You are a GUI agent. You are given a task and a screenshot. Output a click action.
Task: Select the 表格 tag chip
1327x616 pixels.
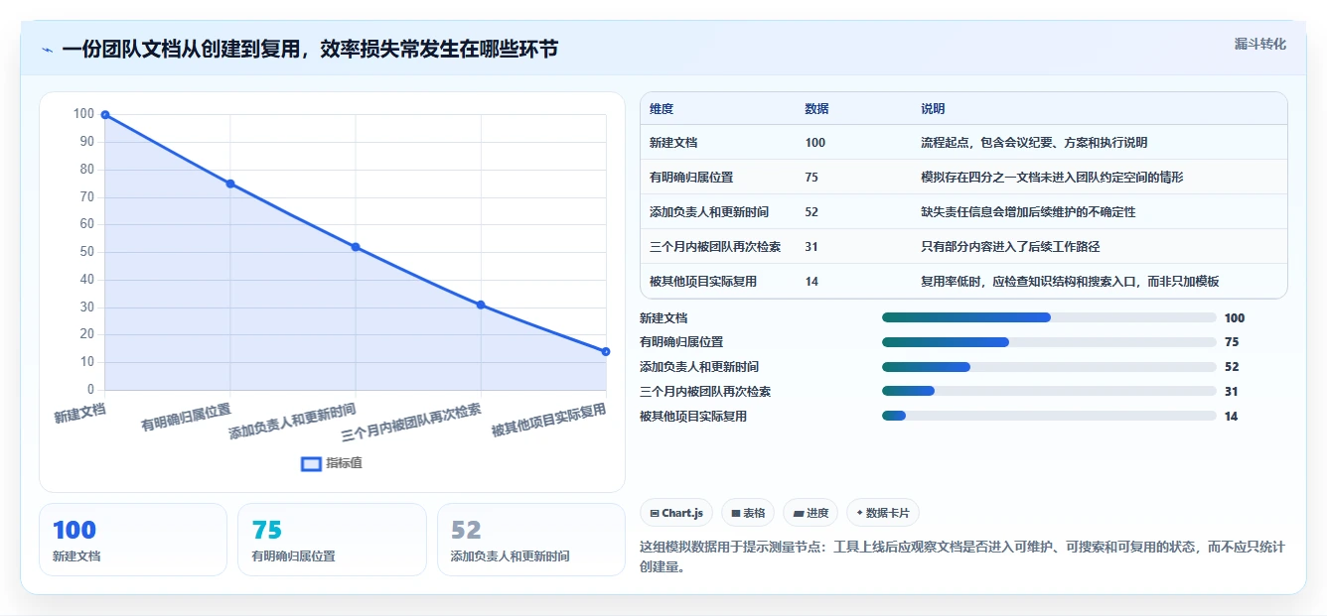[748, 513]
